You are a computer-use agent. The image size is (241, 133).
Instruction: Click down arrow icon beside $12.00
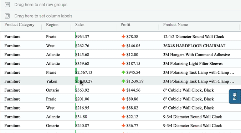pyautogui.click(x=123, y=54)
